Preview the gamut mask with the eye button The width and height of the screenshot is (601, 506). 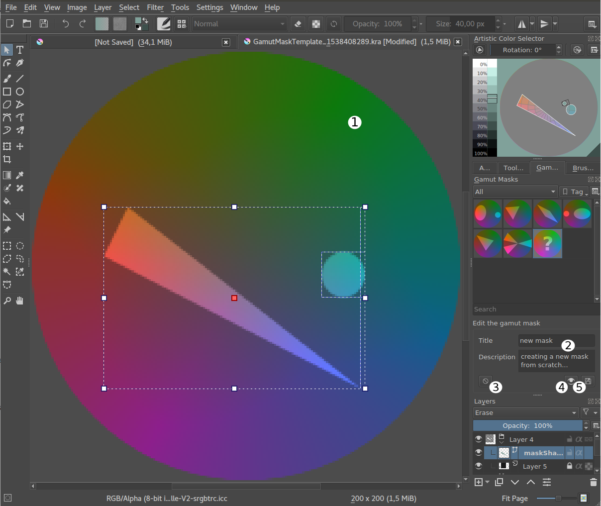(571, 381)
